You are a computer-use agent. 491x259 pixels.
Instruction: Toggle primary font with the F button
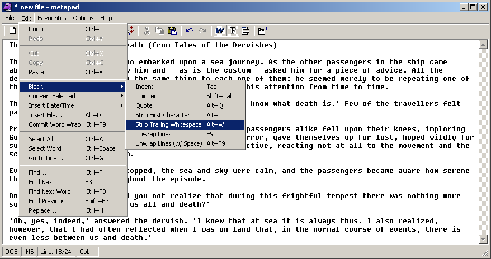tap(233, 31)
